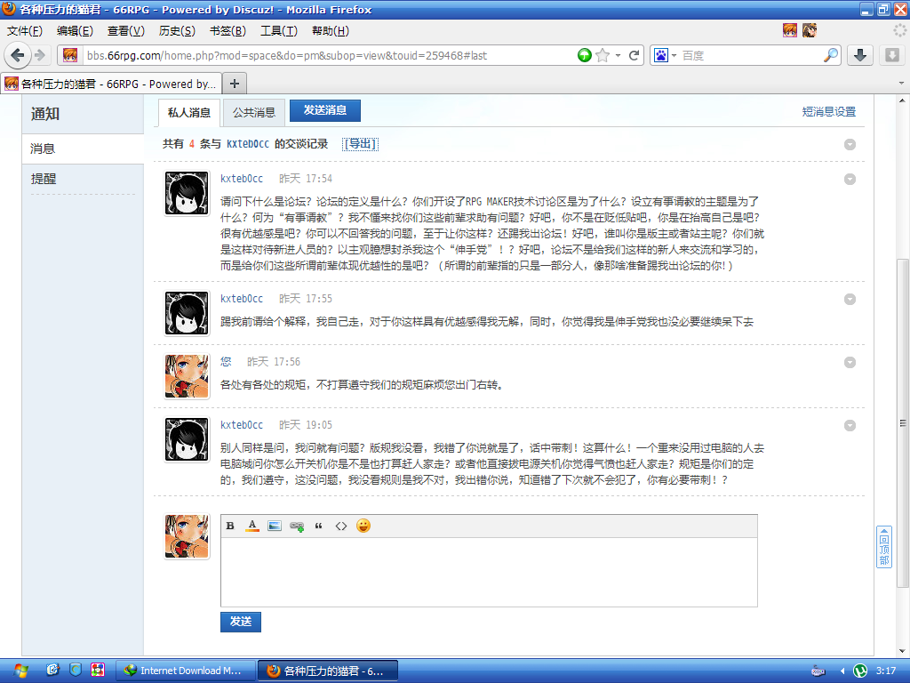Viewport: 910px width, 683px height.
Task: Open the 工具(T) menu
Action: 278,31
